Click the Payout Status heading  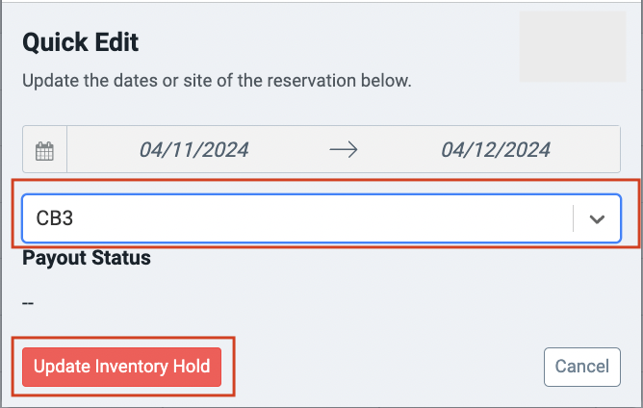coord(87,258)
